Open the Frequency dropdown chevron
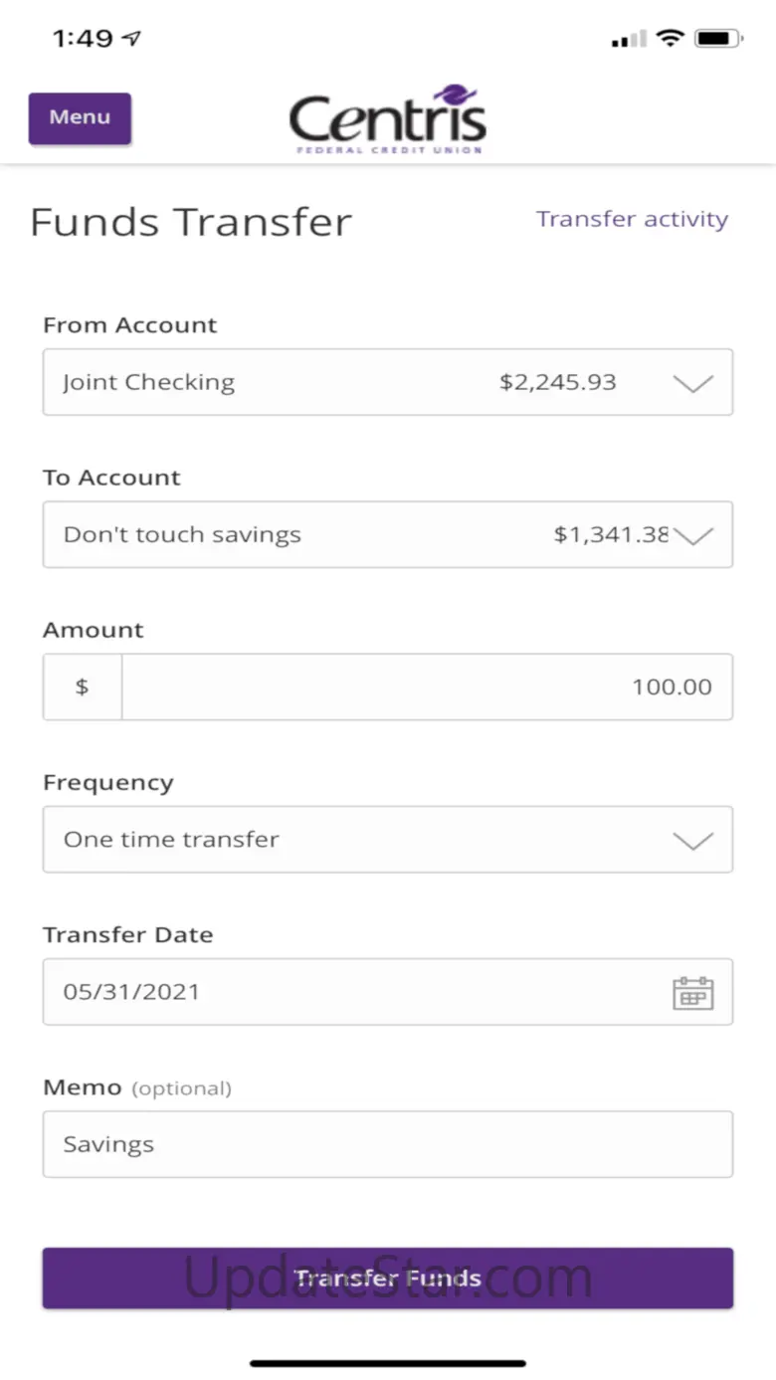 tap(693, 840)
